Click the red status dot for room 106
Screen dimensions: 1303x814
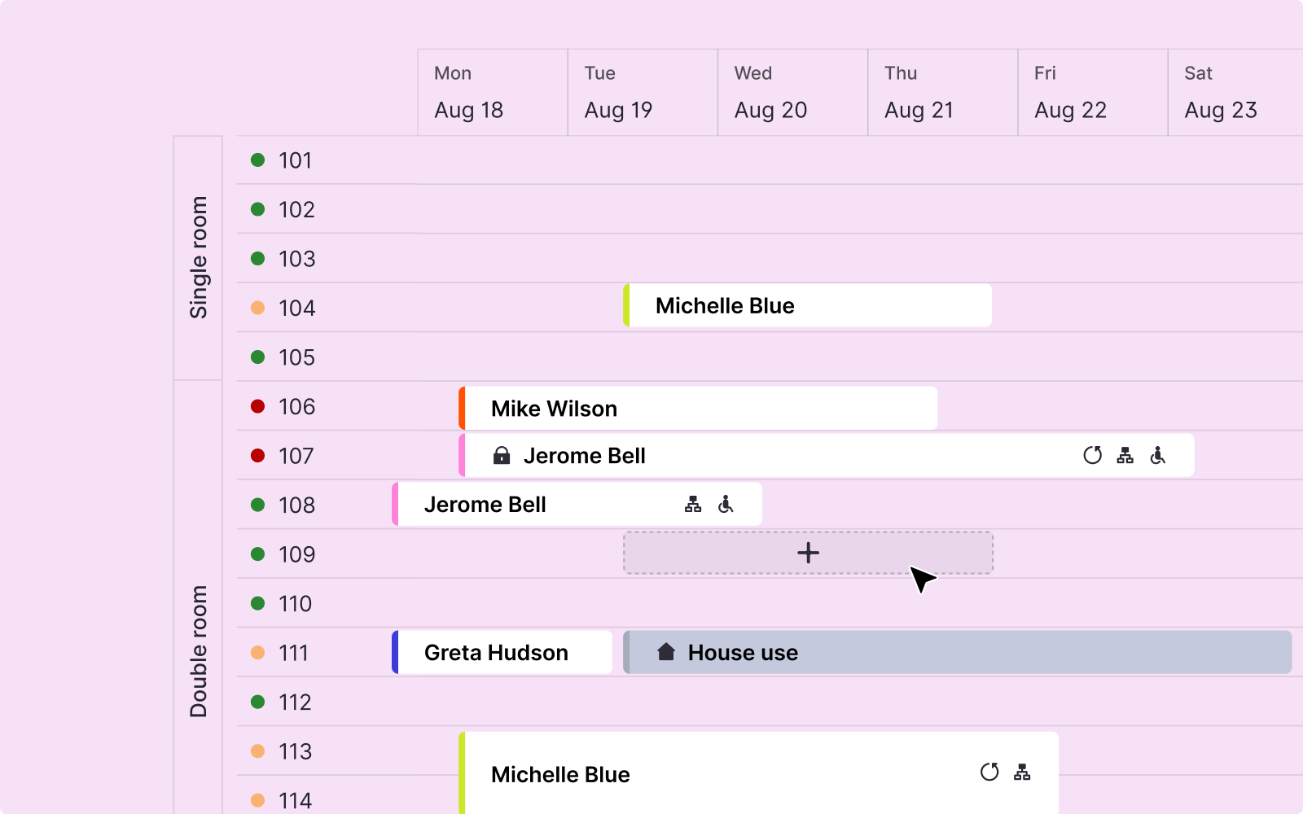[x=258, y=406]
